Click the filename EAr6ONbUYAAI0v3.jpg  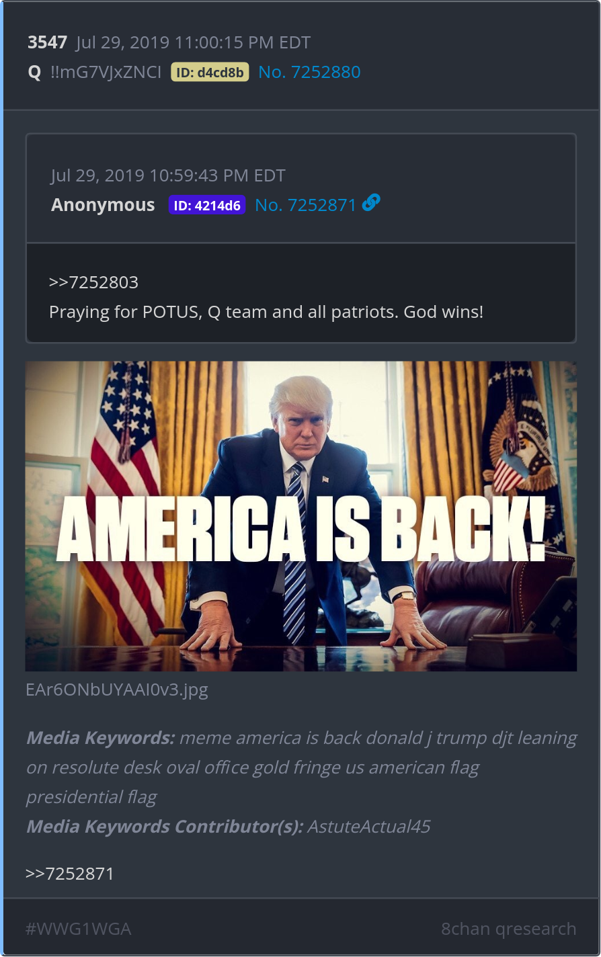point(117,690)
